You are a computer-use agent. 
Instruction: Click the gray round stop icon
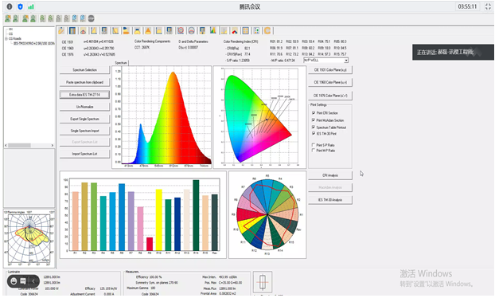(91, 18)
